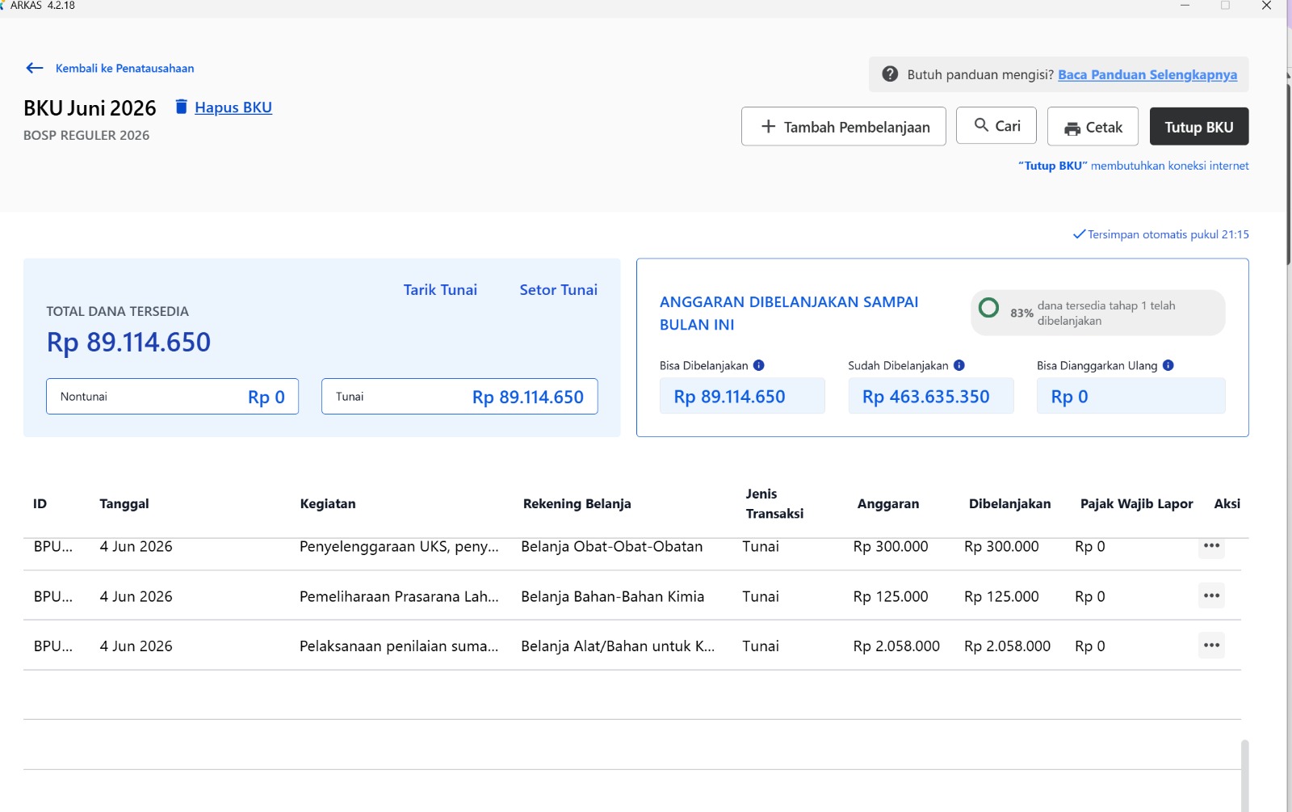
Task: Open actions menu for Rp 2.058.000 row
Action: 1211,645
